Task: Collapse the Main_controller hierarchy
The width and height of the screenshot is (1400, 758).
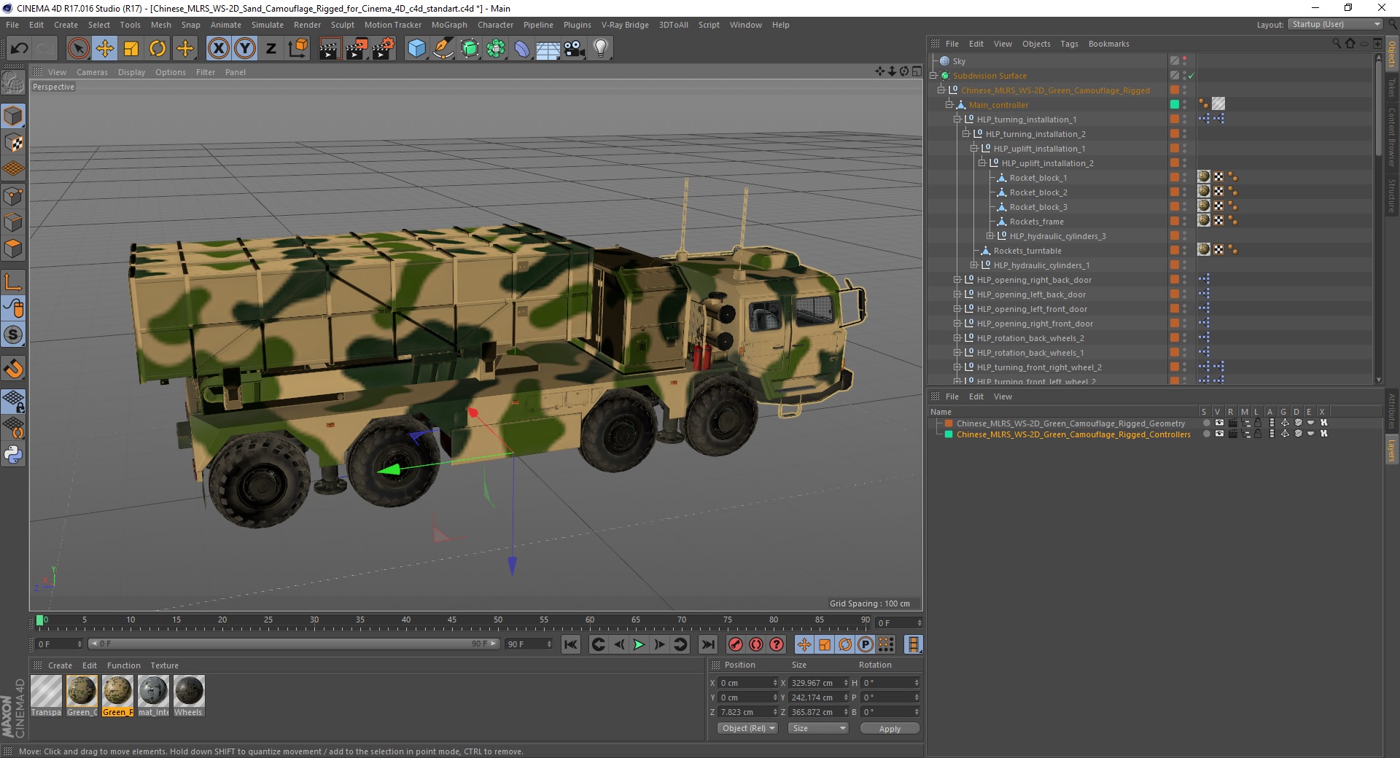Action: click(x=949, y=105)
